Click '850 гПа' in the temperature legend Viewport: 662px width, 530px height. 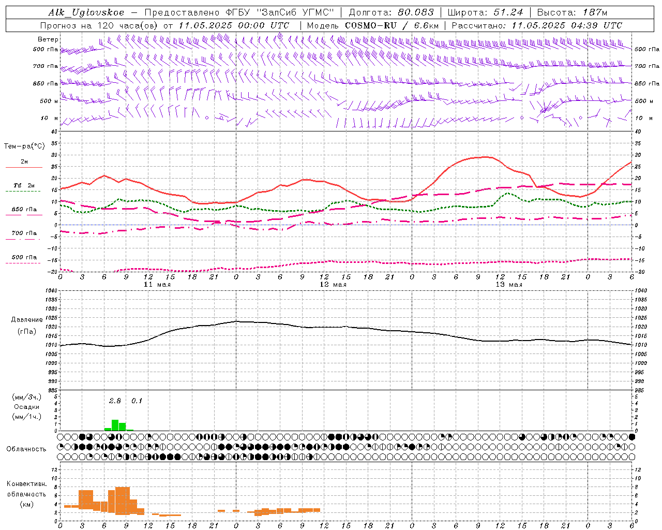coord(24,210)
